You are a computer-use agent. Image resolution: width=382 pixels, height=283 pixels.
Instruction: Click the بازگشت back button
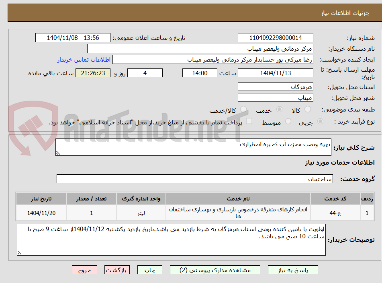(x=117, y=270)
